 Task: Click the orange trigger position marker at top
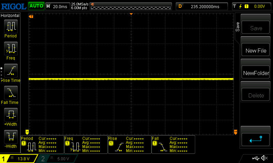(x=131, y=14)
